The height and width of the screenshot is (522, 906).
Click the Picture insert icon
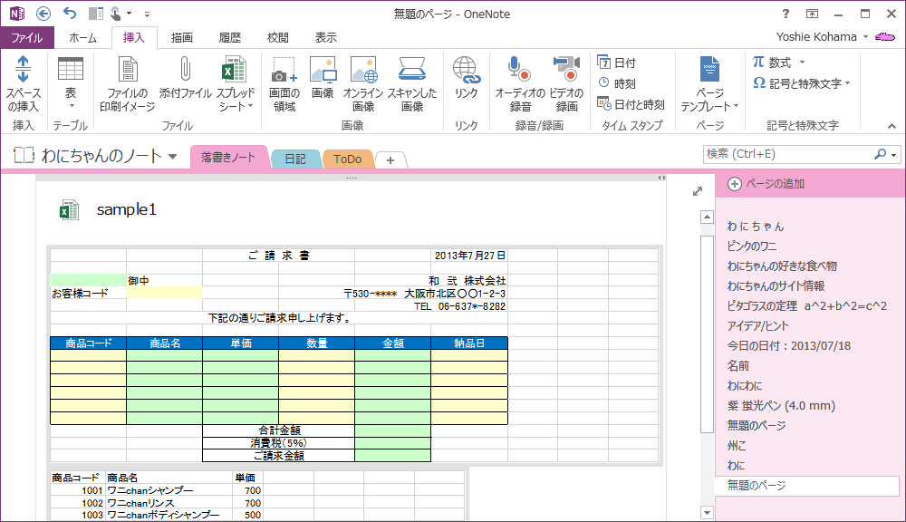pos(323,70)
